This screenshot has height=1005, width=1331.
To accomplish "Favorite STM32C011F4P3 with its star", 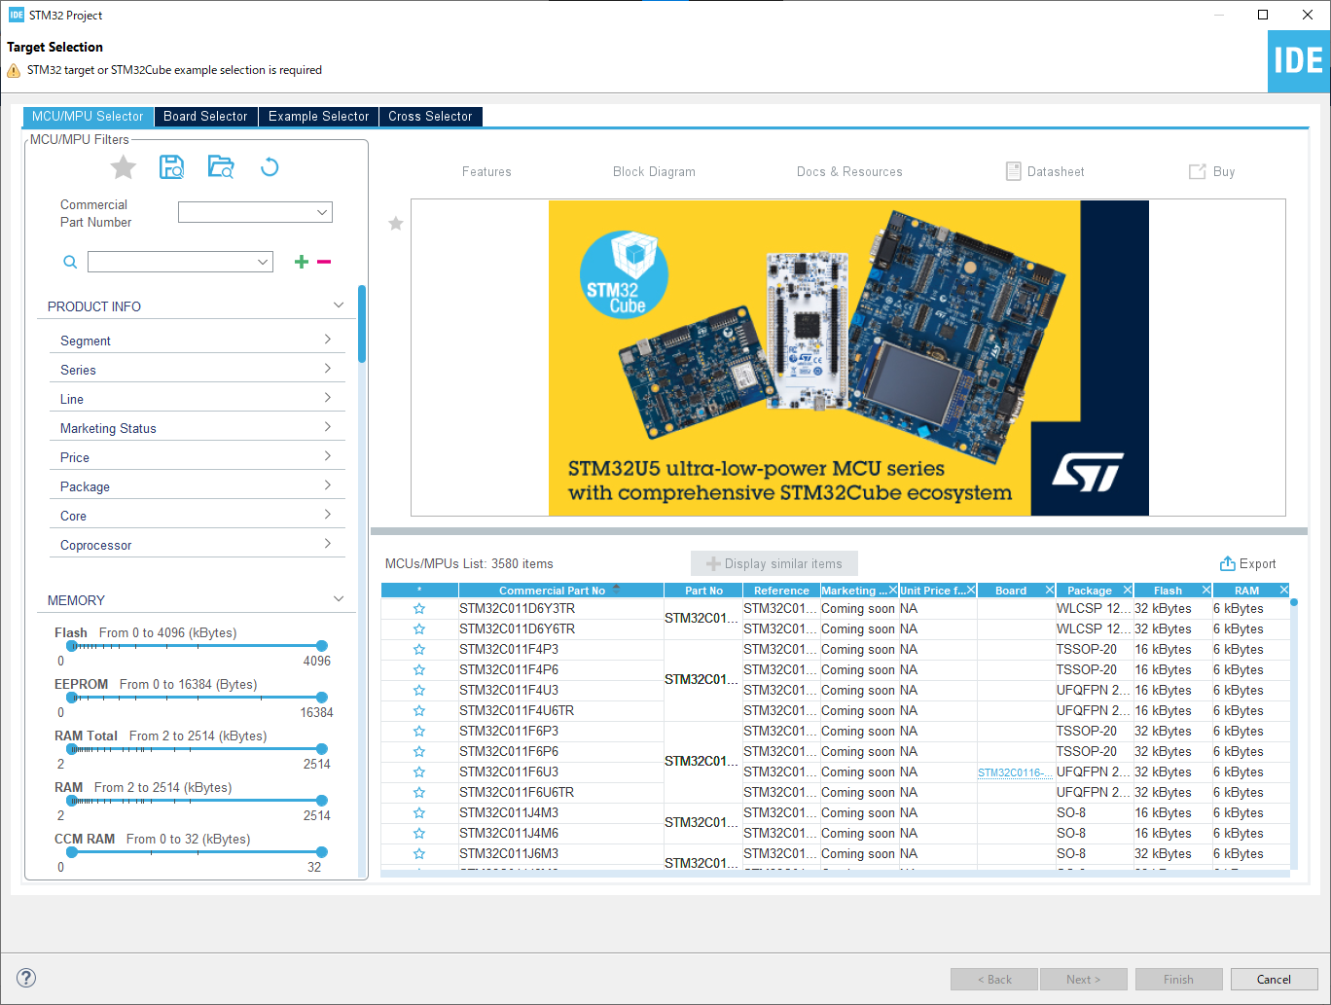I will point(419,650).
